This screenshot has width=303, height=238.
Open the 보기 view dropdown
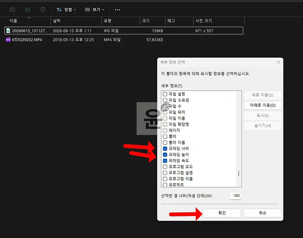coord(95,10)
